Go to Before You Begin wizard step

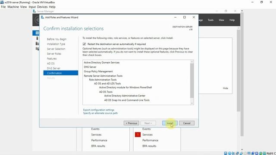coord(56,39)
